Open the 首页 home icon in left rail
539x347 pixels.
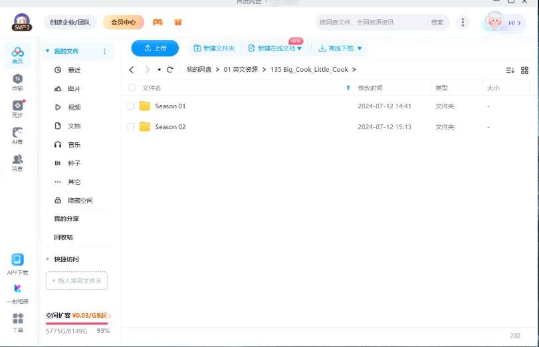pos(17,55)
